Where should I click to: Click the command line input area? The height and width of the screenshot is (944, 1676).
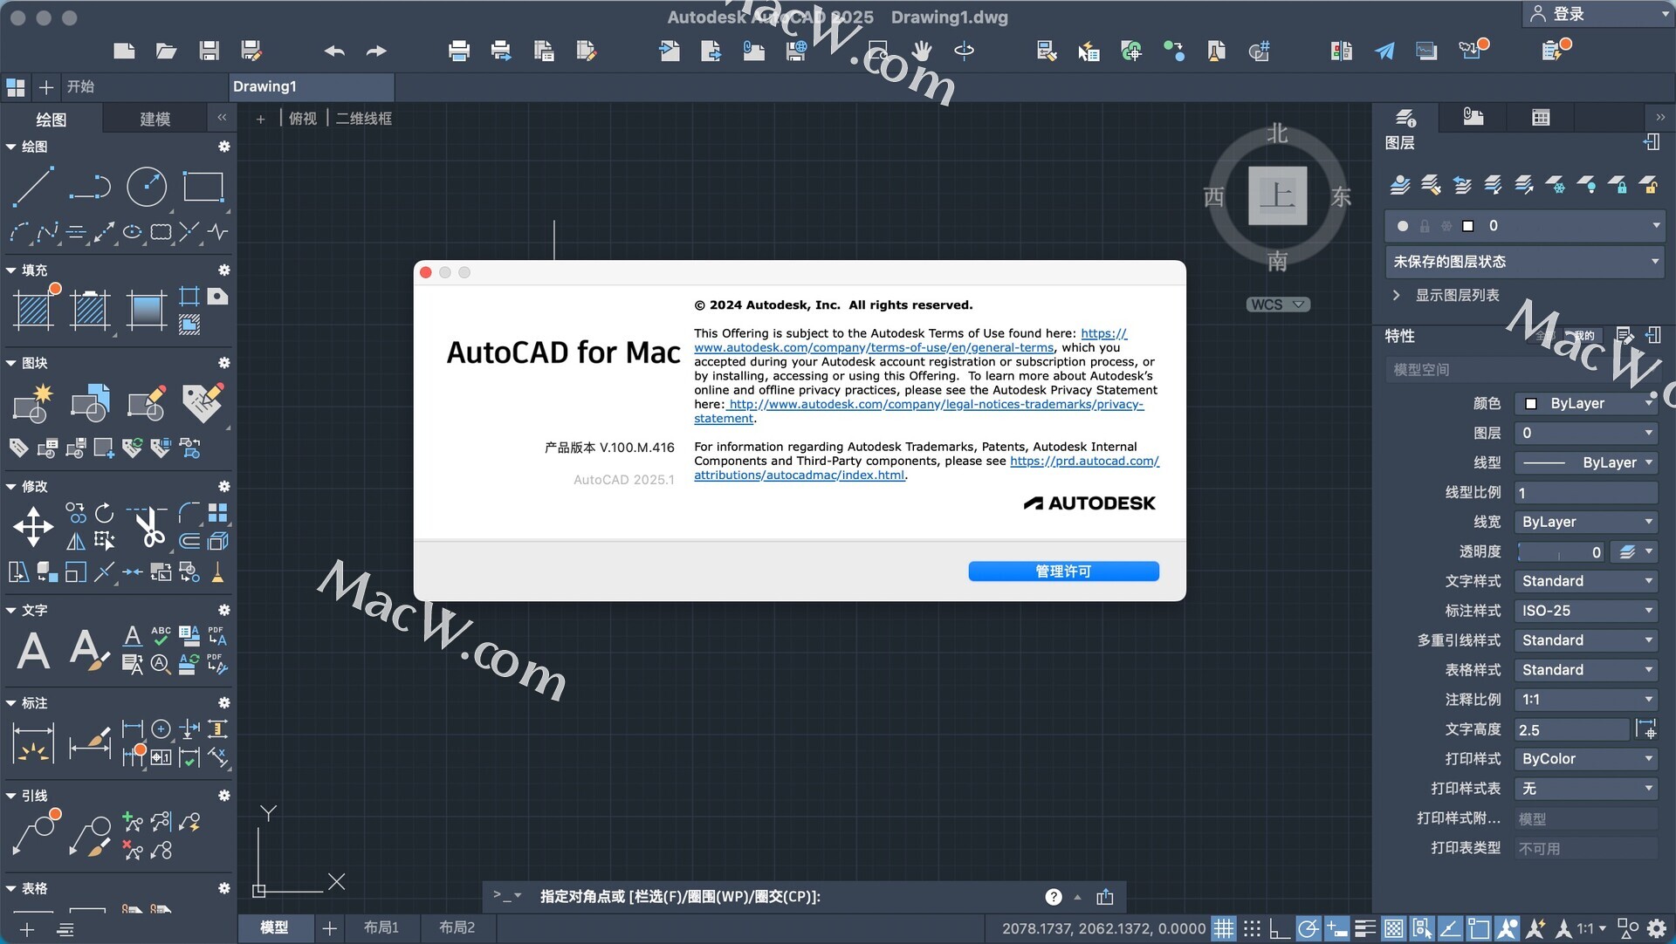coord(786,897)
